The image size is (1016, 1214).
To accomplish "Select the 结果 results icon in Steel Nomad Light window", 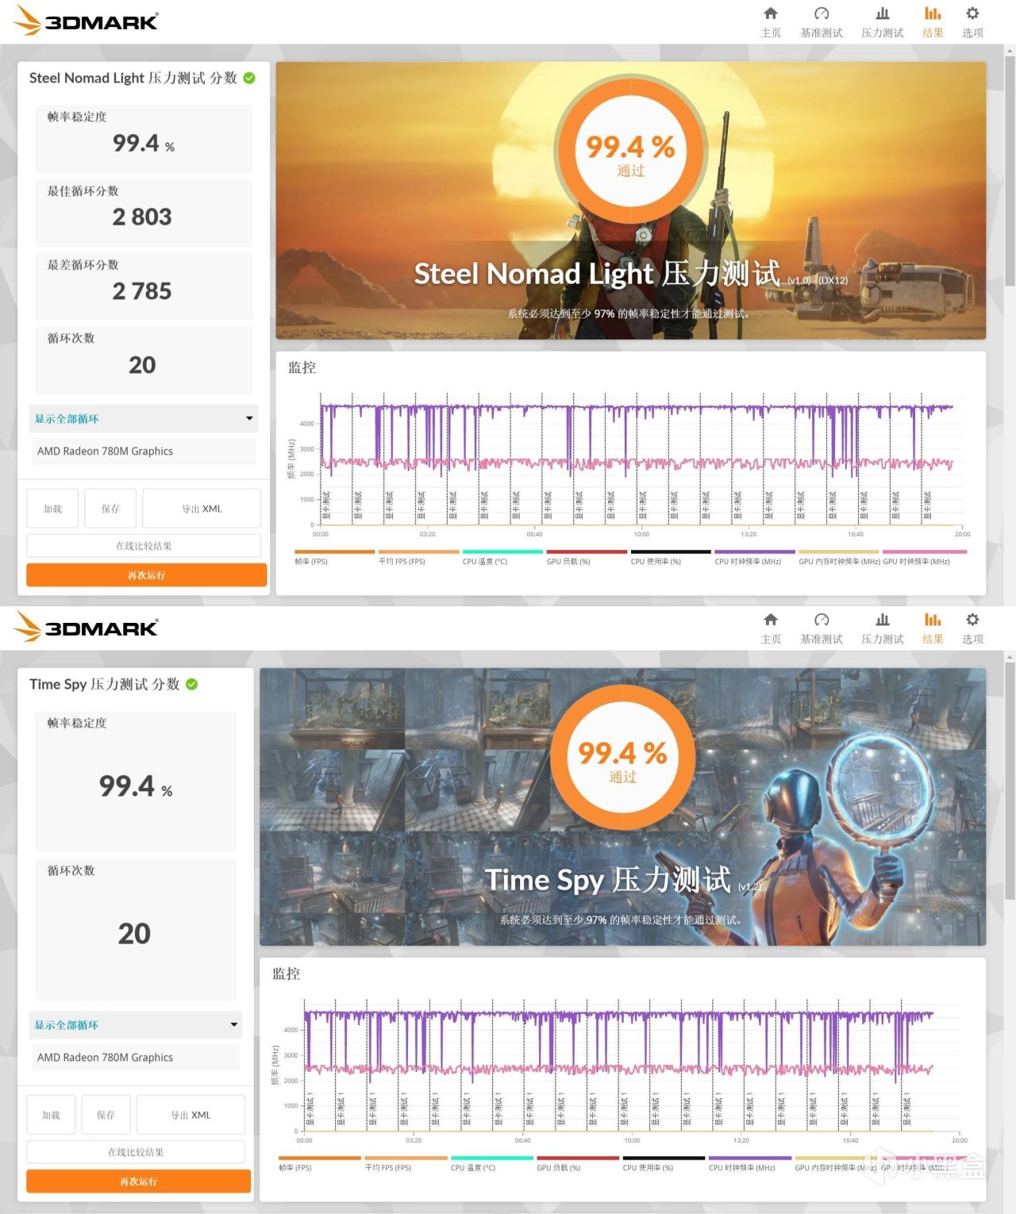I will pyautogui.click(x=933, y=13).
